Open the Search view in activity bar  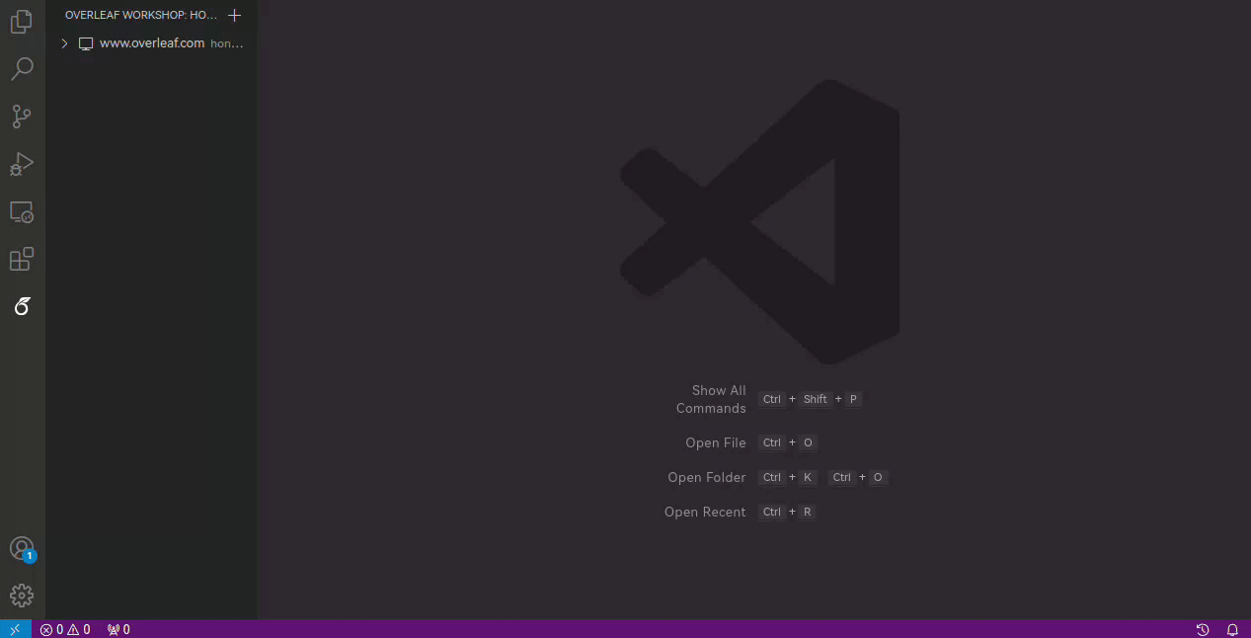[22, 69]
